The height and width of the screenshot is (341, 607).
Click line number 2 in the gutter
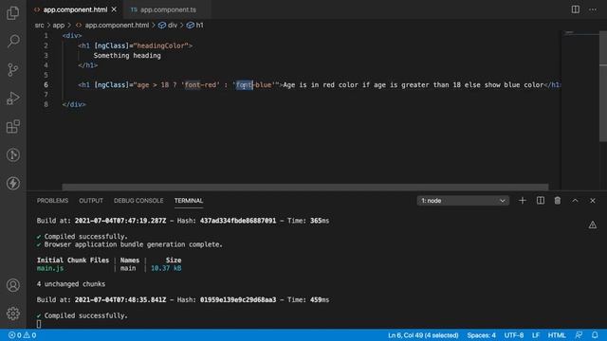click(x=46, y=45)
